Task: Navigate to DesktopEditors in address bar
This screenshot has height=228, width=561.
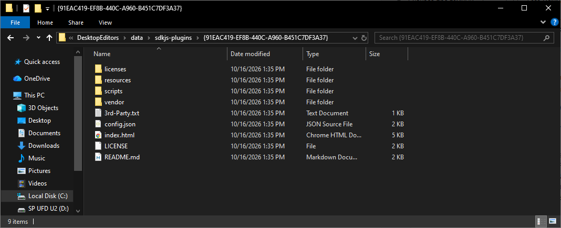Action: [98, 38]
